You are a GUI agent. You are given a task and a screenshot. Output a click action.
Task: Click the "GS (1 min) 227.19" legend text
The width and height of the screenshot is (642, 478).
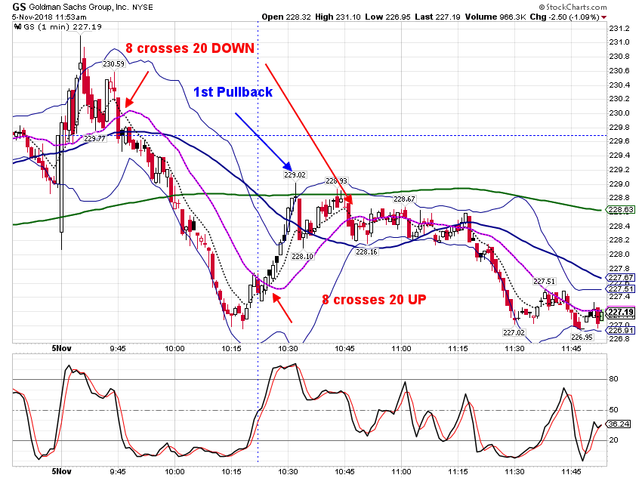pos(63,27)
